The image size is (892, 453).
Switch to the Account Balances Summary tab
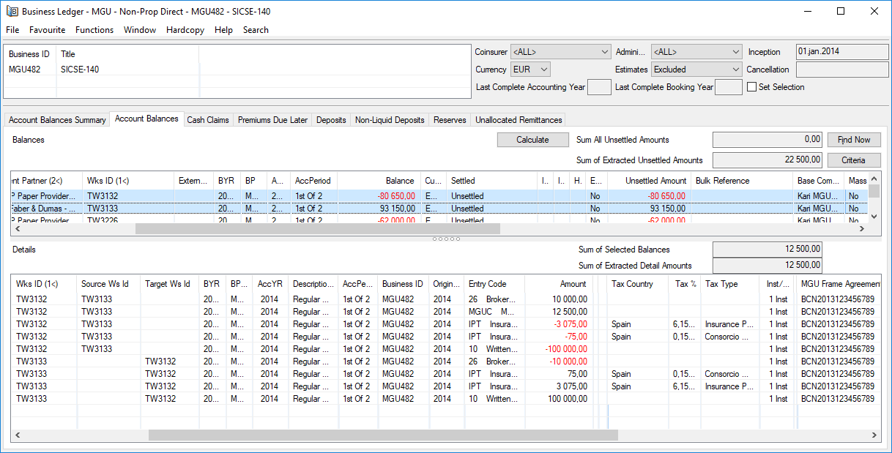tap(56, 119)
